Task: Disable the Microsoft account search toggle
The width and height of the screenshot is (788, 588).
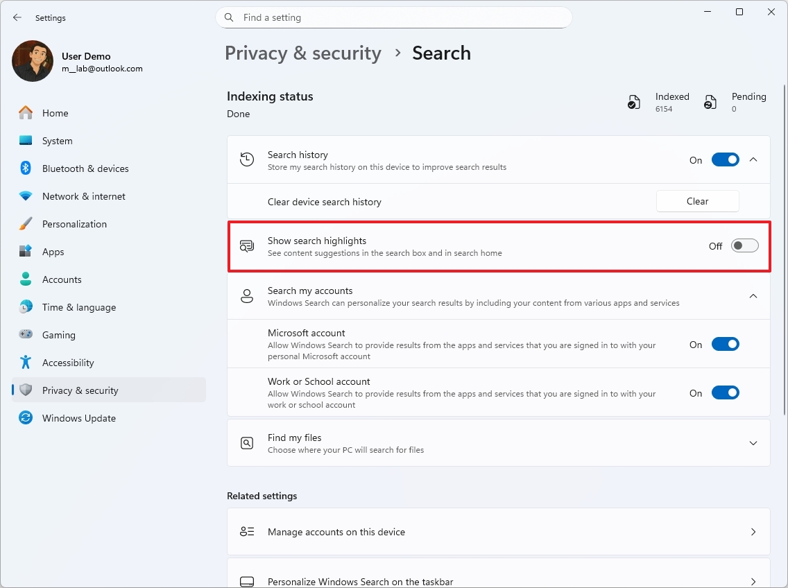Action: [725, 344]
